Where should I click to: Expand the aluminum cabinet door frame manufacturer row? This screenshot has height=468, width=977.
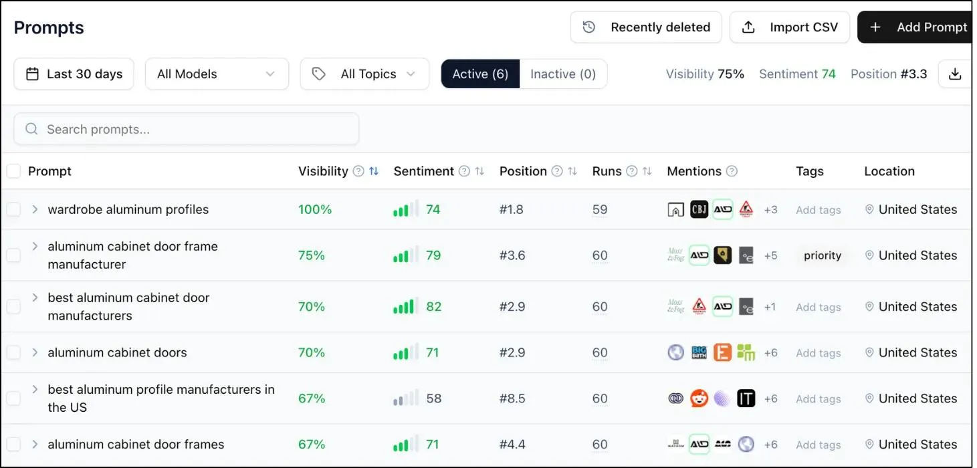tap(35, 246)
